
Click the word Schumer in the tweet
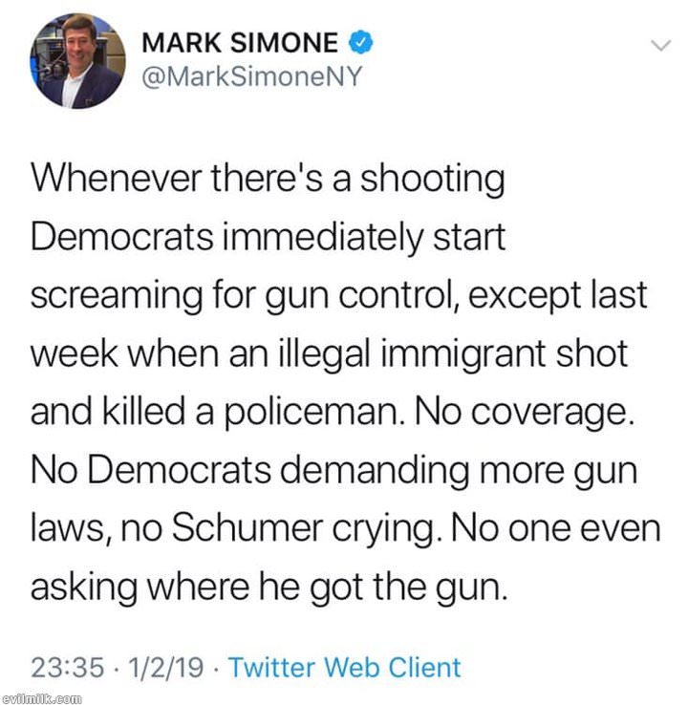247,527
